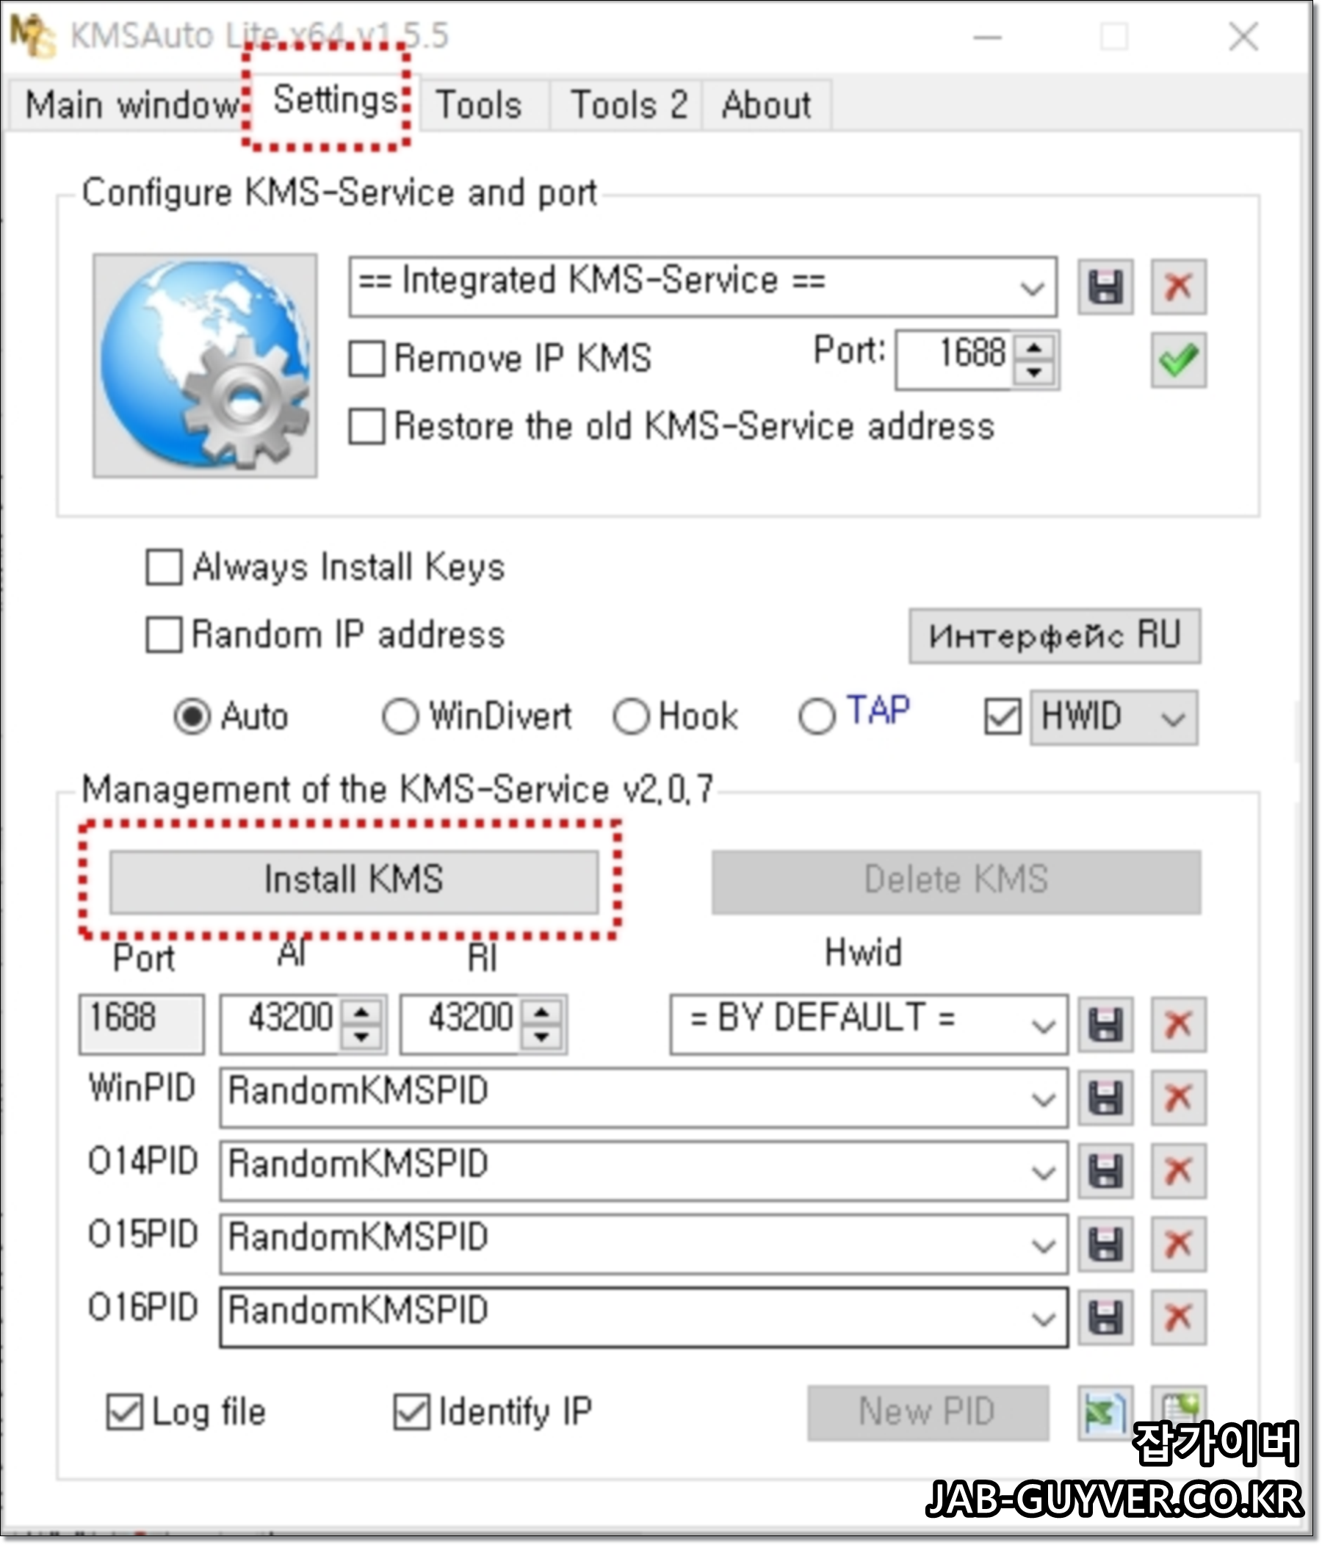Image resolution: width=1322 pixels, height=1545 pixels.
Task: Toggle the Log file checkbox
Action: 124,1412
